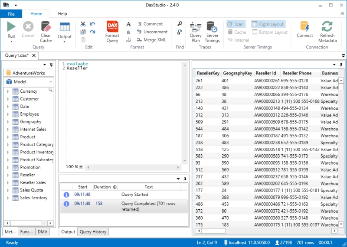Toggle the Scan server timing option
The image size is (347, 247).
236,24
